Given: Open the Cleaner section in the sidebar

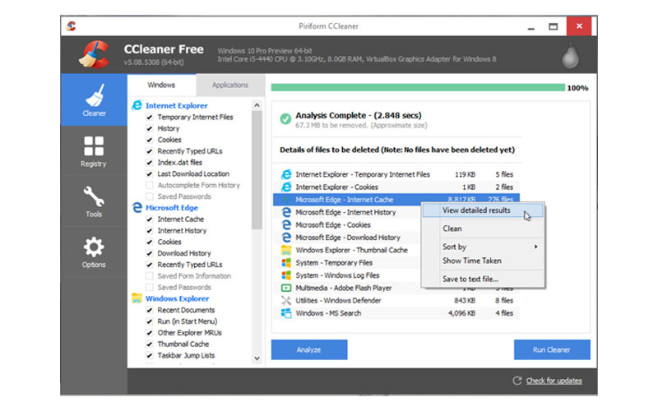Looking at the screenshot, I should click(94, 99).
